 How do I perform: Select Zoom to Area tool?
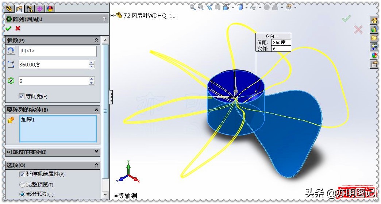(201, 7)
